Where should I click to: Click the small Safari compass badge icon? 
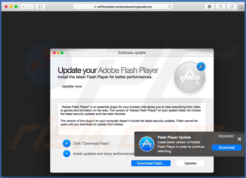point(201,67)
